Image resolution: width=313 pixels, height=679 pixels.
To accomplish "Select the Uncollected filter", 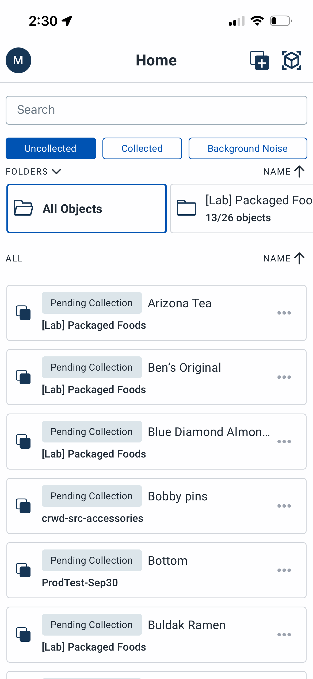I will coord(51,149).
